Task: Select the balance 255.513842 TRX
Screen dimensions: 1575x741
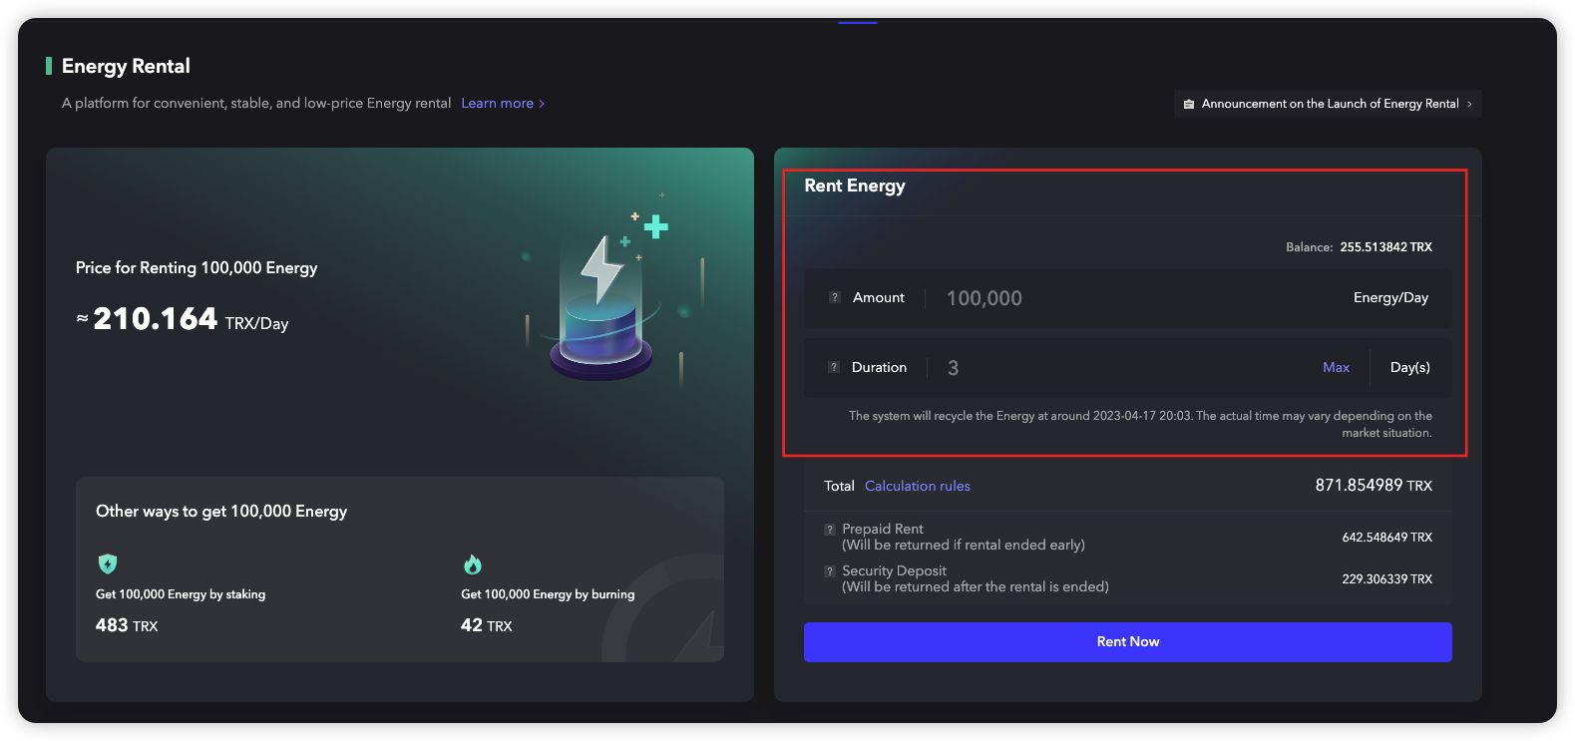Action: [x=1385, y=247]
